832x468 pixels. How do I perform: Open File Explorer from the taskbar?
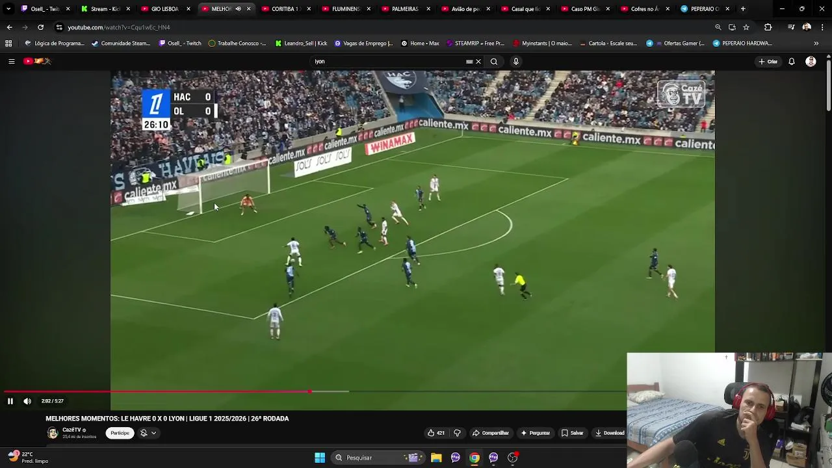(436, 458)
